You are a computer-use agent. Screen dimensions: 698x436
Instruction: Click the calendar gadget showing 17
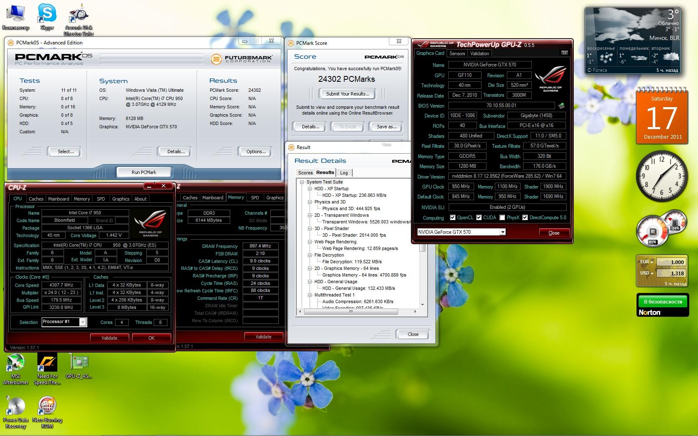[662, 116]
